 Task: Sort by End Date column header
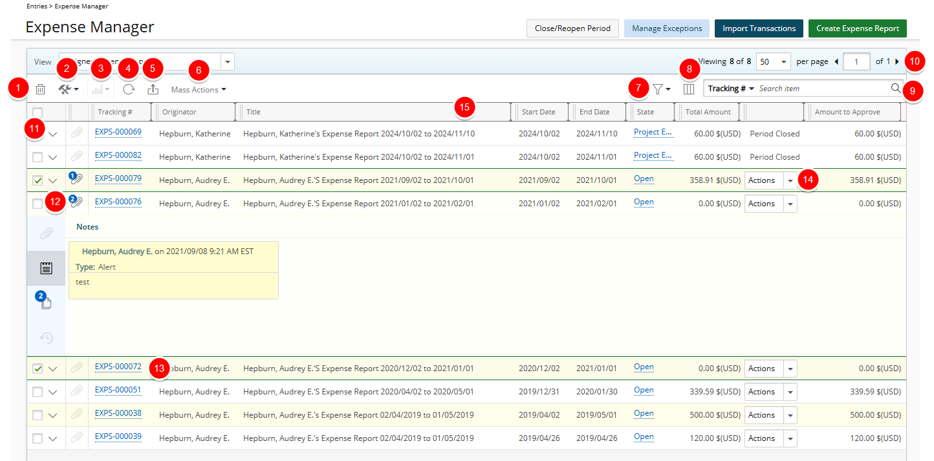coord(594,112)
